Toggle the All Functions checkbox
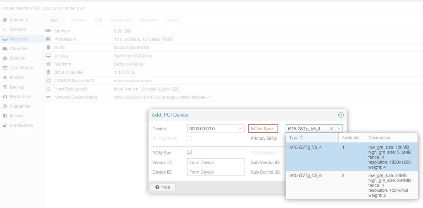 pyautogui.click(x=190, y=139)
